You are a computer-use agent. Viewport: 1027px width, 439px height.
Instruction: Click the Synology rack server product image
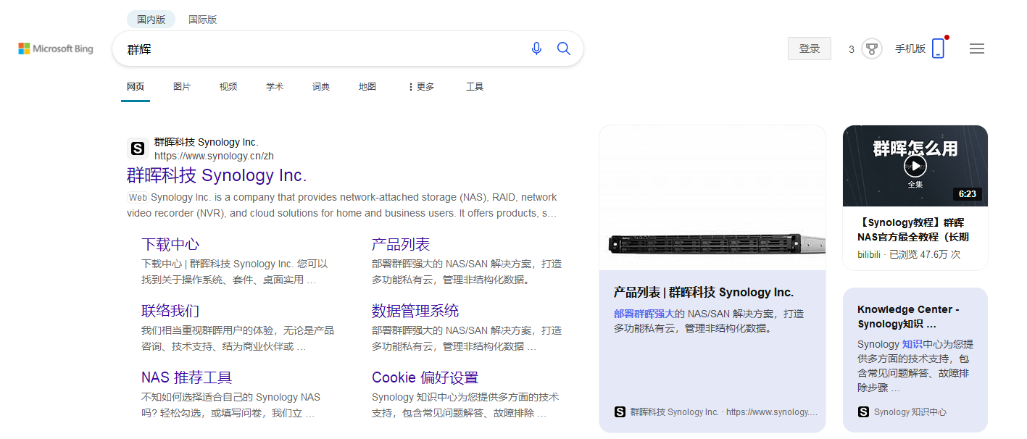click(712, 198)
